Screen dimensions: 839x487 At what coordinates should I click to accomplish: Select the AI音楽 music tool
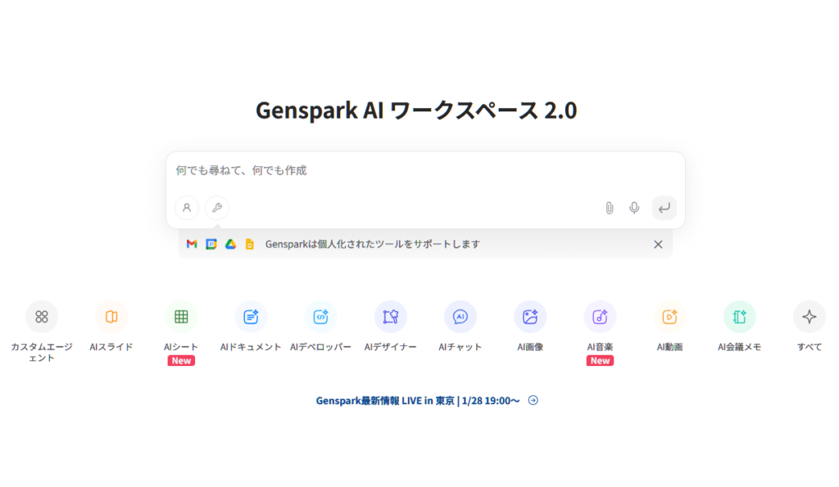click(600, 317)
